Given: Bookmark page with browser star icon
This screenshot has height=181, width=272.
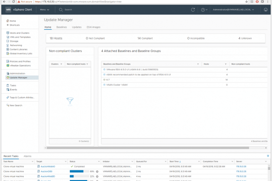Looking at the screenshot, I should point(246,2).
